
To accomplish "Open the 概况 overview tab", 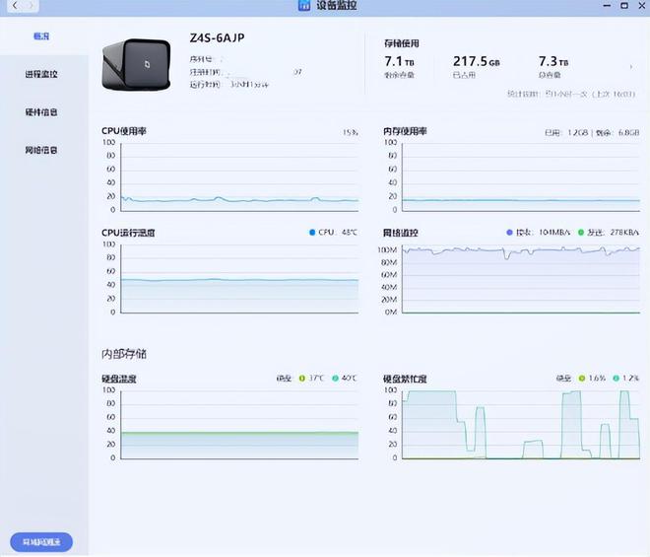I will tap(41, 36).
